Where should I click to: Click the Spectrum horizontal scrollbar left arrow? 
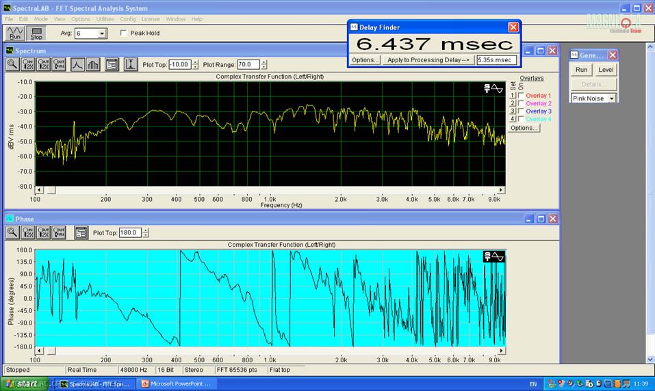pyautogui.click(x=39, y=190)
